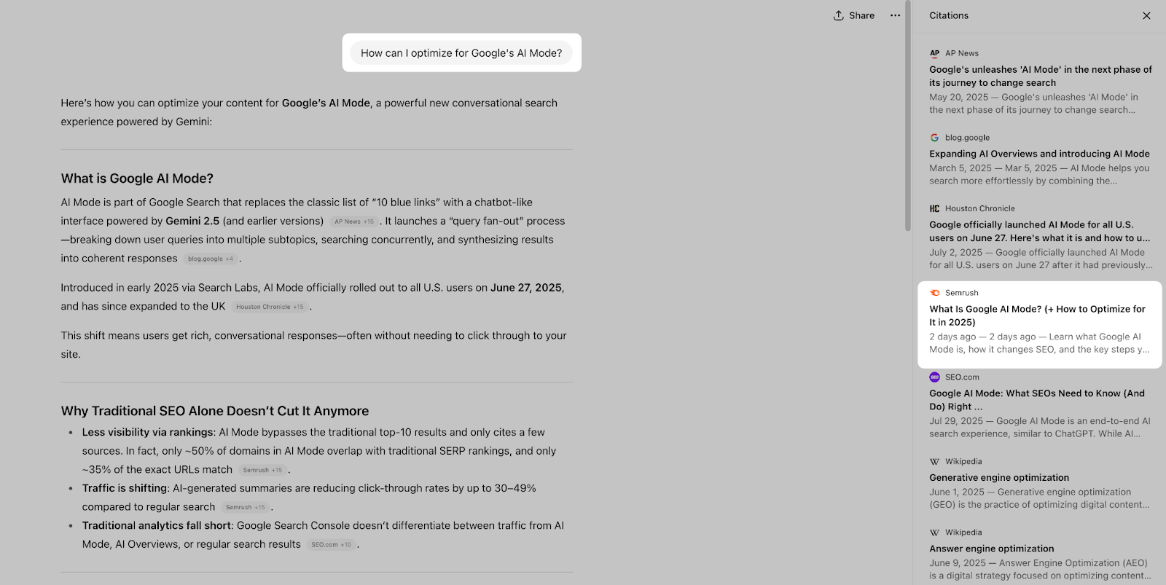The image size is (1166, 585).
Task: Open 'Expanding AI Overviews and introducing AI Mode'
Action: 1039,154
